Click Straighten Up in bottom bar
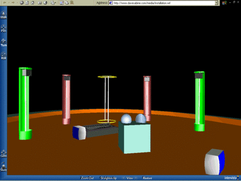This screenshot has height=181, width=241. 108,178
